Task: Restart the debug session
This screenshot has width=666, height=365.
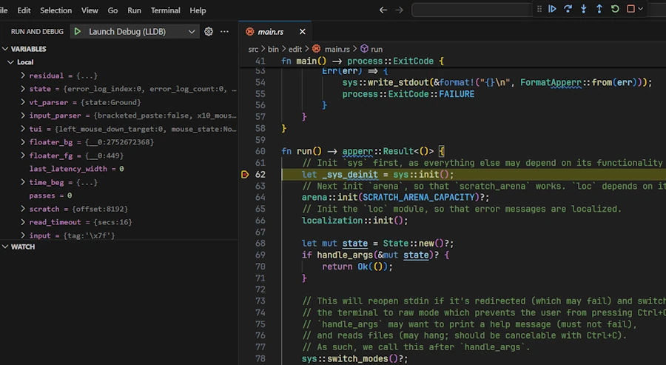Action: [x=615, y=9]
